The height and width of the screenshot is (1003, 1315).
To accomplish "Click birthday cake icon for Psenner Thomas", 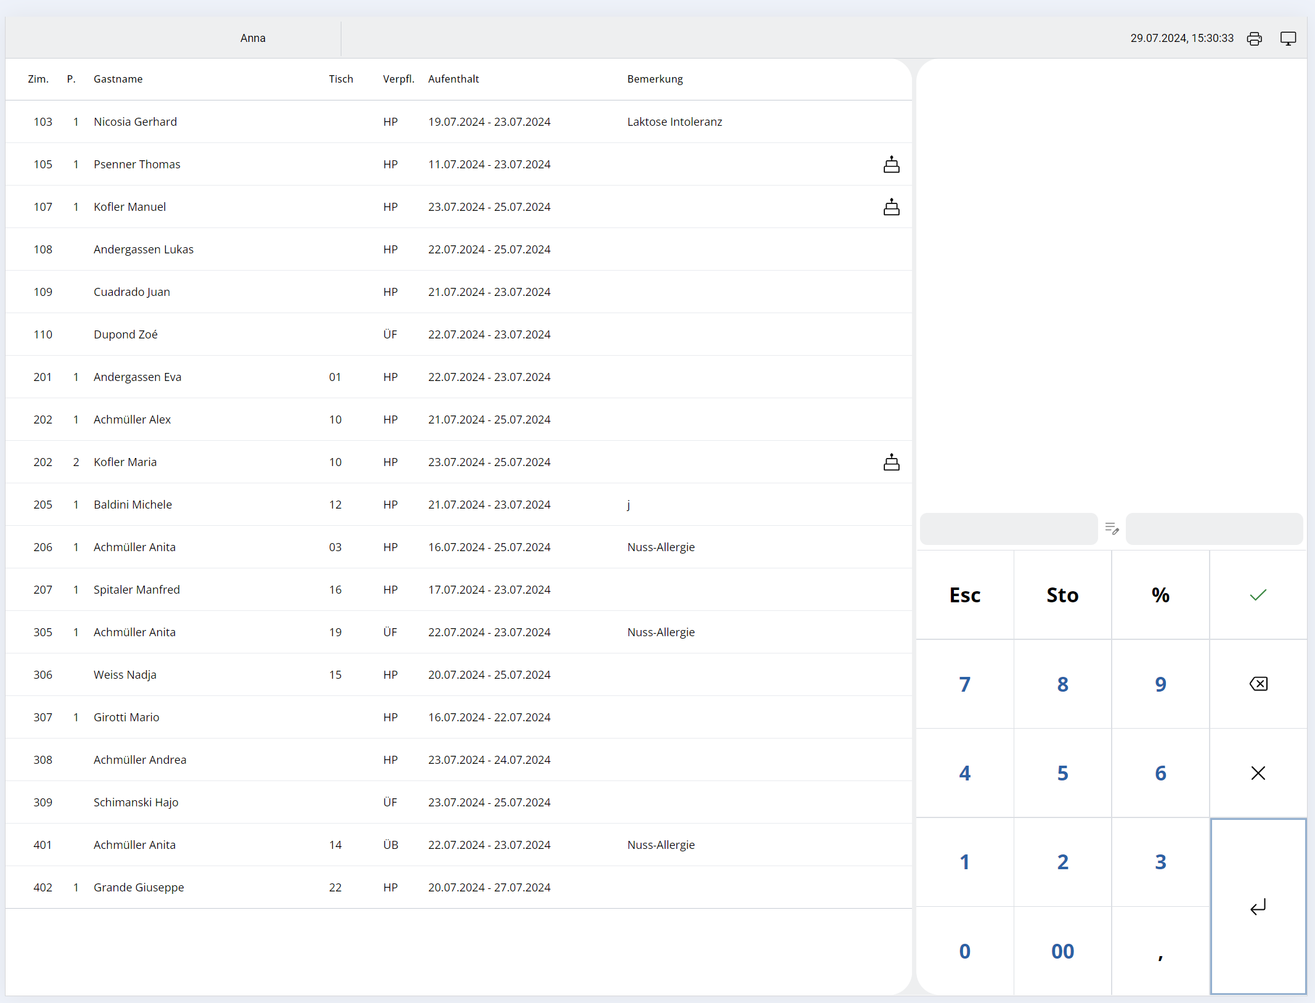I will click(891, 165).
